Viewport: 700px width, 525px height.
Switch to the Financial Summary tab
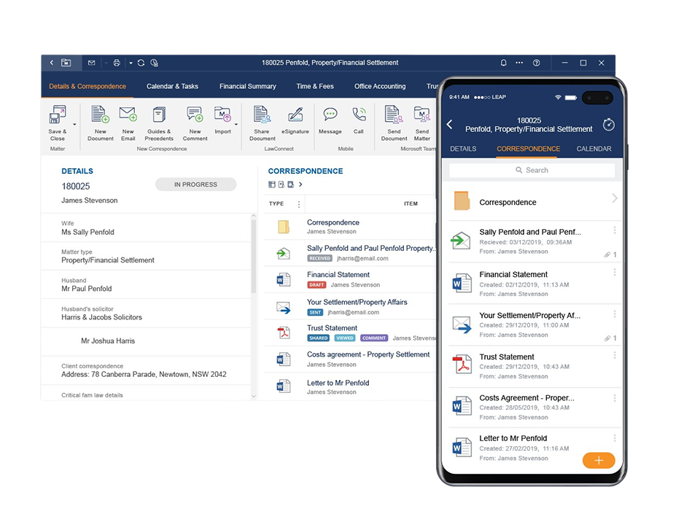(247, 86)
